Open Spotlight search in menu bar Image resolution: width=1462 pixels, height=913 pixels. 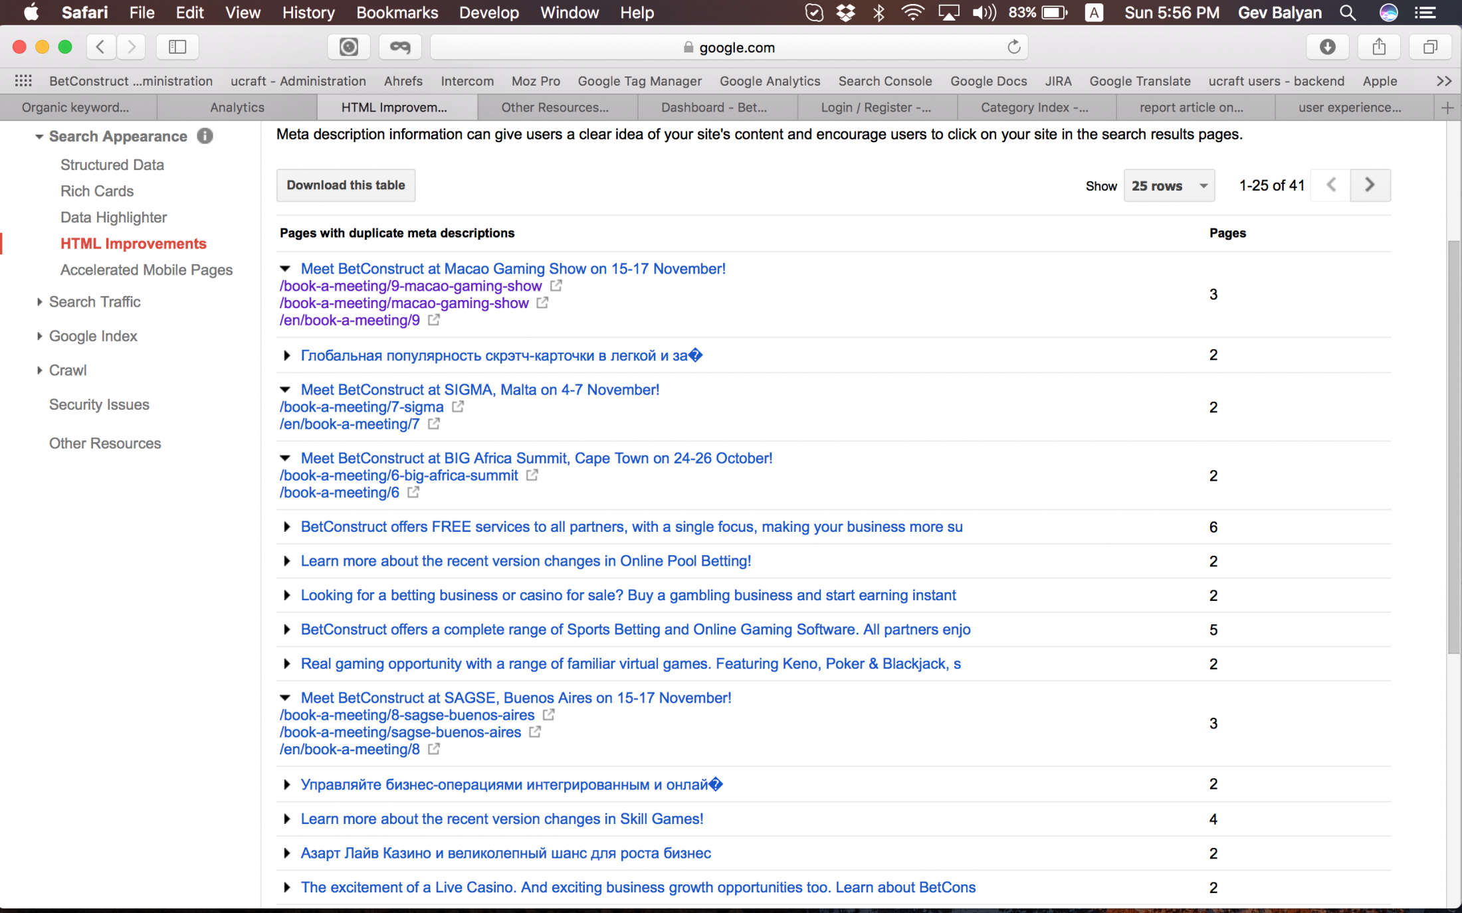1348,13
